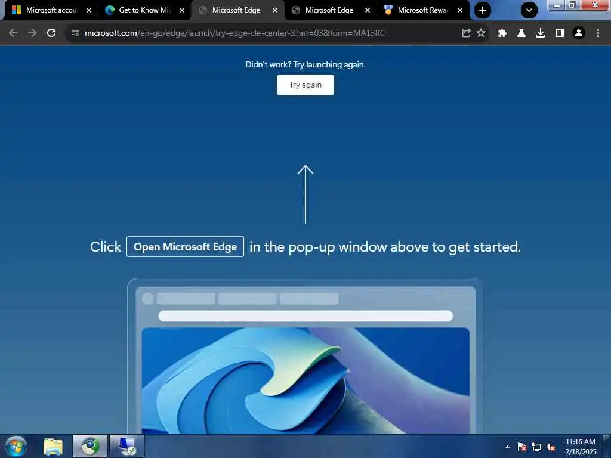Show hidden system tray icons
This screenshot has height=458, width=611.
coord(507,447)
